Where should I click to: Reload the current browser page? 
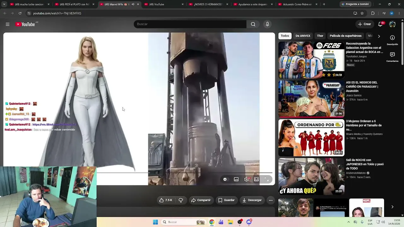(20, 13)
